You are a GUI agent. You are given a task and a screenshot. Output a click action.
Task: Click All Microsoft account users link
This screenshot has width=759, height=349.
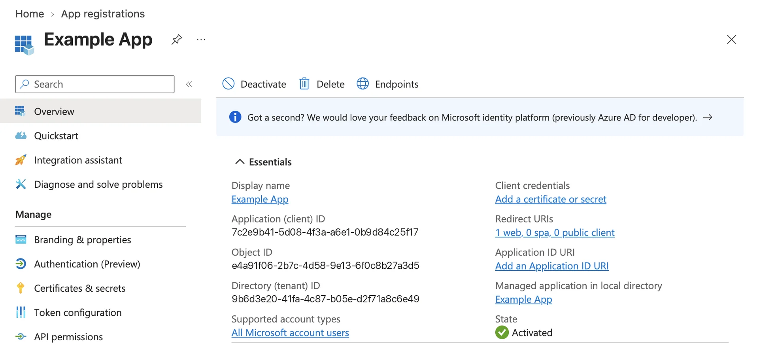[x=290, y=333]
